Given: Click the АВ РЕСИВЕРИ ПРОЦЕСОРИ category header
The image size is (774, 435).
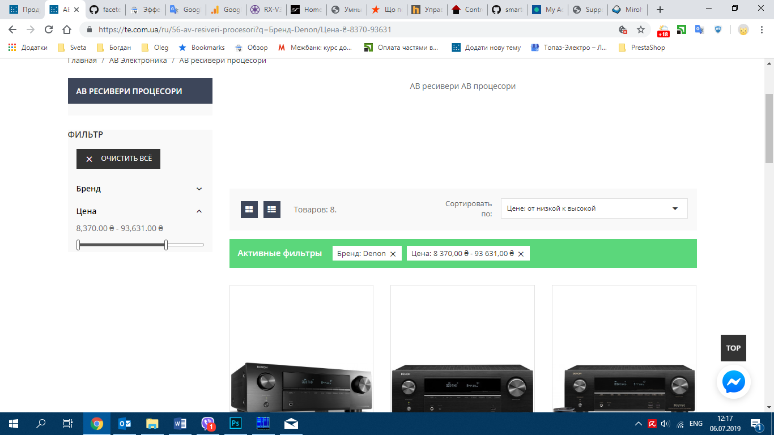Looking at the screenshot, I should coord(140,91).
